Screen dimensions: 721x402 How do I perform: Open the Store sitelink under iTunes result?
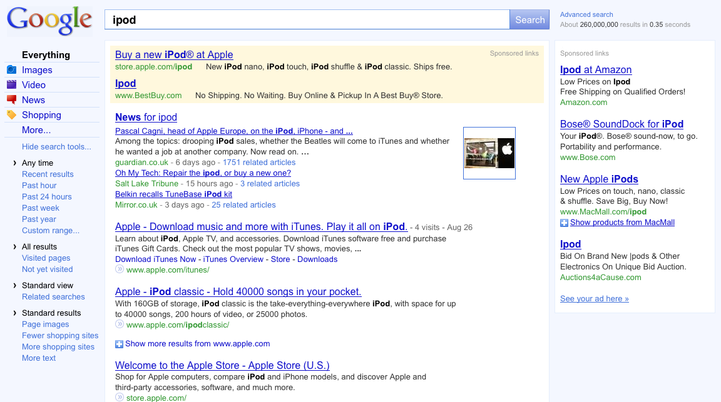coord(280,259)
